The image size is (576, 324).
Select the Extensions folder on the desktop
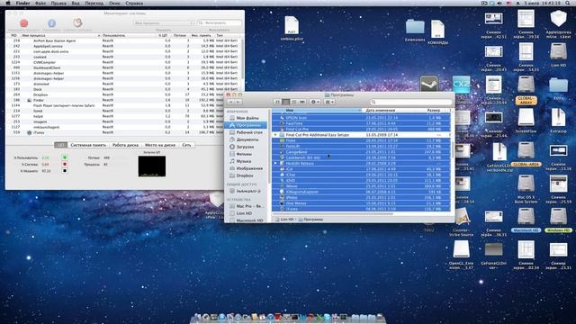pyautogui.click(x=415, y=31)
